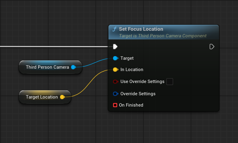Select the Third Person Camera variable node

coord(47,67)
